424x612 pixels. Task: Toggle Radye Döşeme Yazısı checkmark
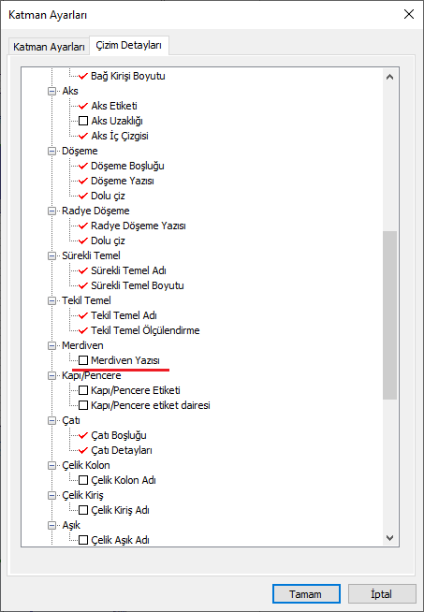83,226
